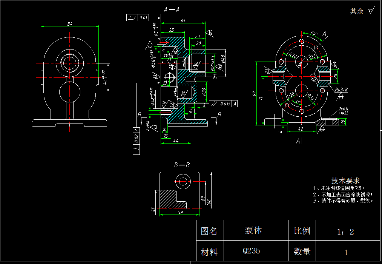
Task: Click the 'Rp3/8' pipe thread callout
Action: (x=341, y=90)
